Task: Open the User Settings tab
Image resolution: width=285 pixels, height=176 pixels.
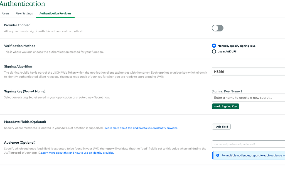Action: (24, 13)
